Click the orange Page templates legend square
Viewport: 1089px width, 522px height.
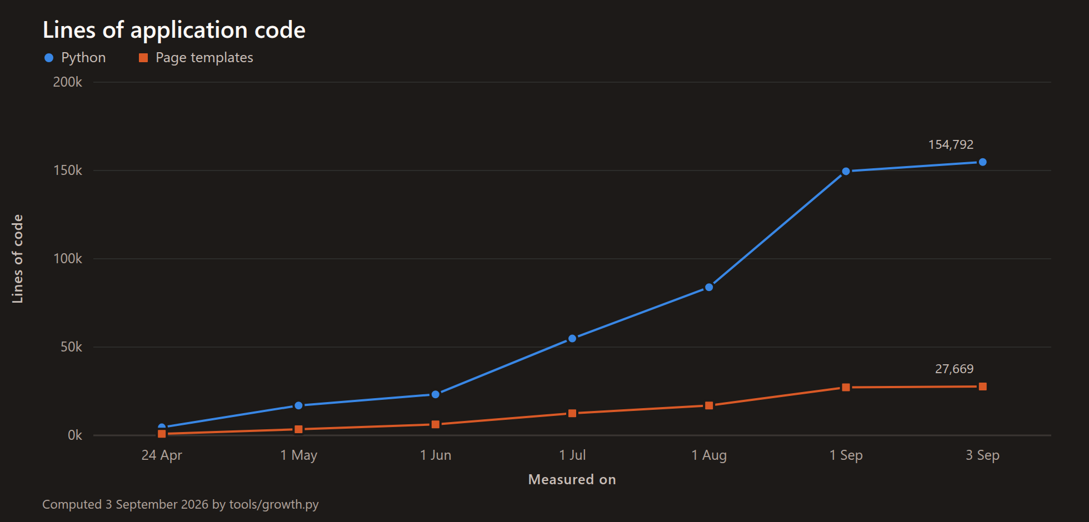coord(143,58)
